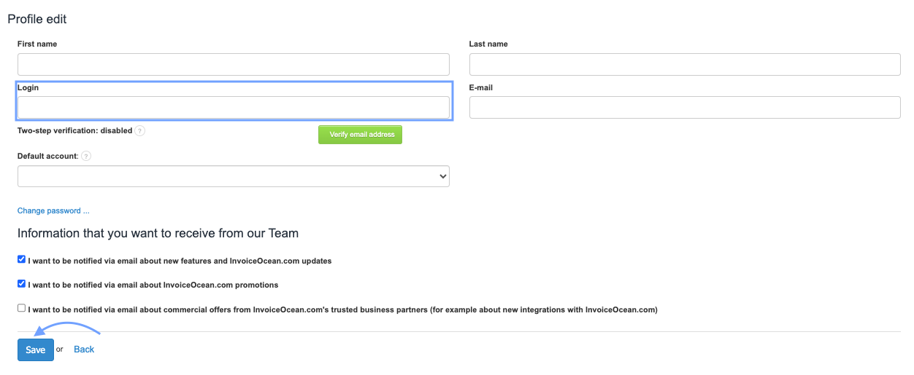
Task: Click the "First name" field label
Action: [37, 44]
